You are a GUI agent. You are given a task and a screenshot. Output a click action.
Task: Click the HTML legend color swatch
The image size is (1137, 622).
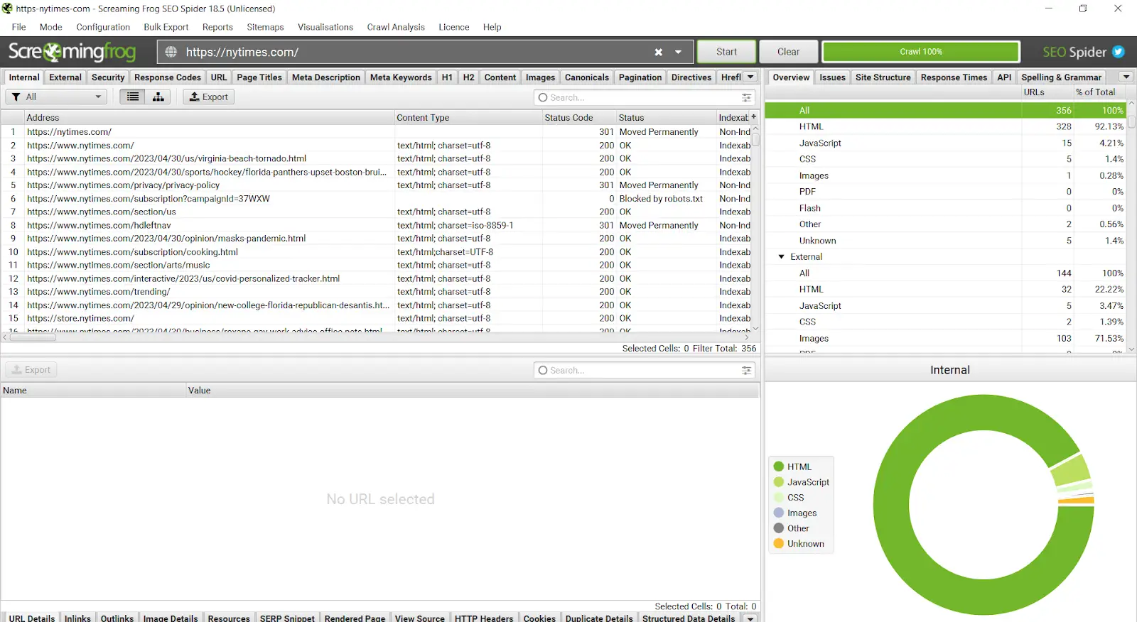coord(779,466)
